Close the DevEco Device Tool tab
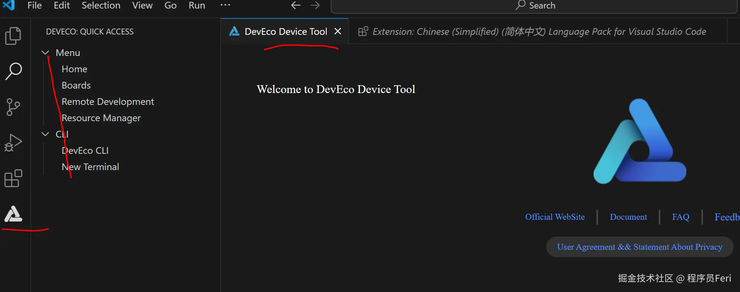The image size is (740, 292). (338, 31)
